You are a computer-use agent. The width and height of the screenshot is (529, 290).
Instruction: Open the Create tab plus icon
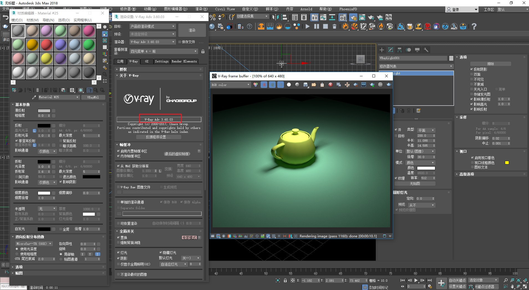(382, 50)
